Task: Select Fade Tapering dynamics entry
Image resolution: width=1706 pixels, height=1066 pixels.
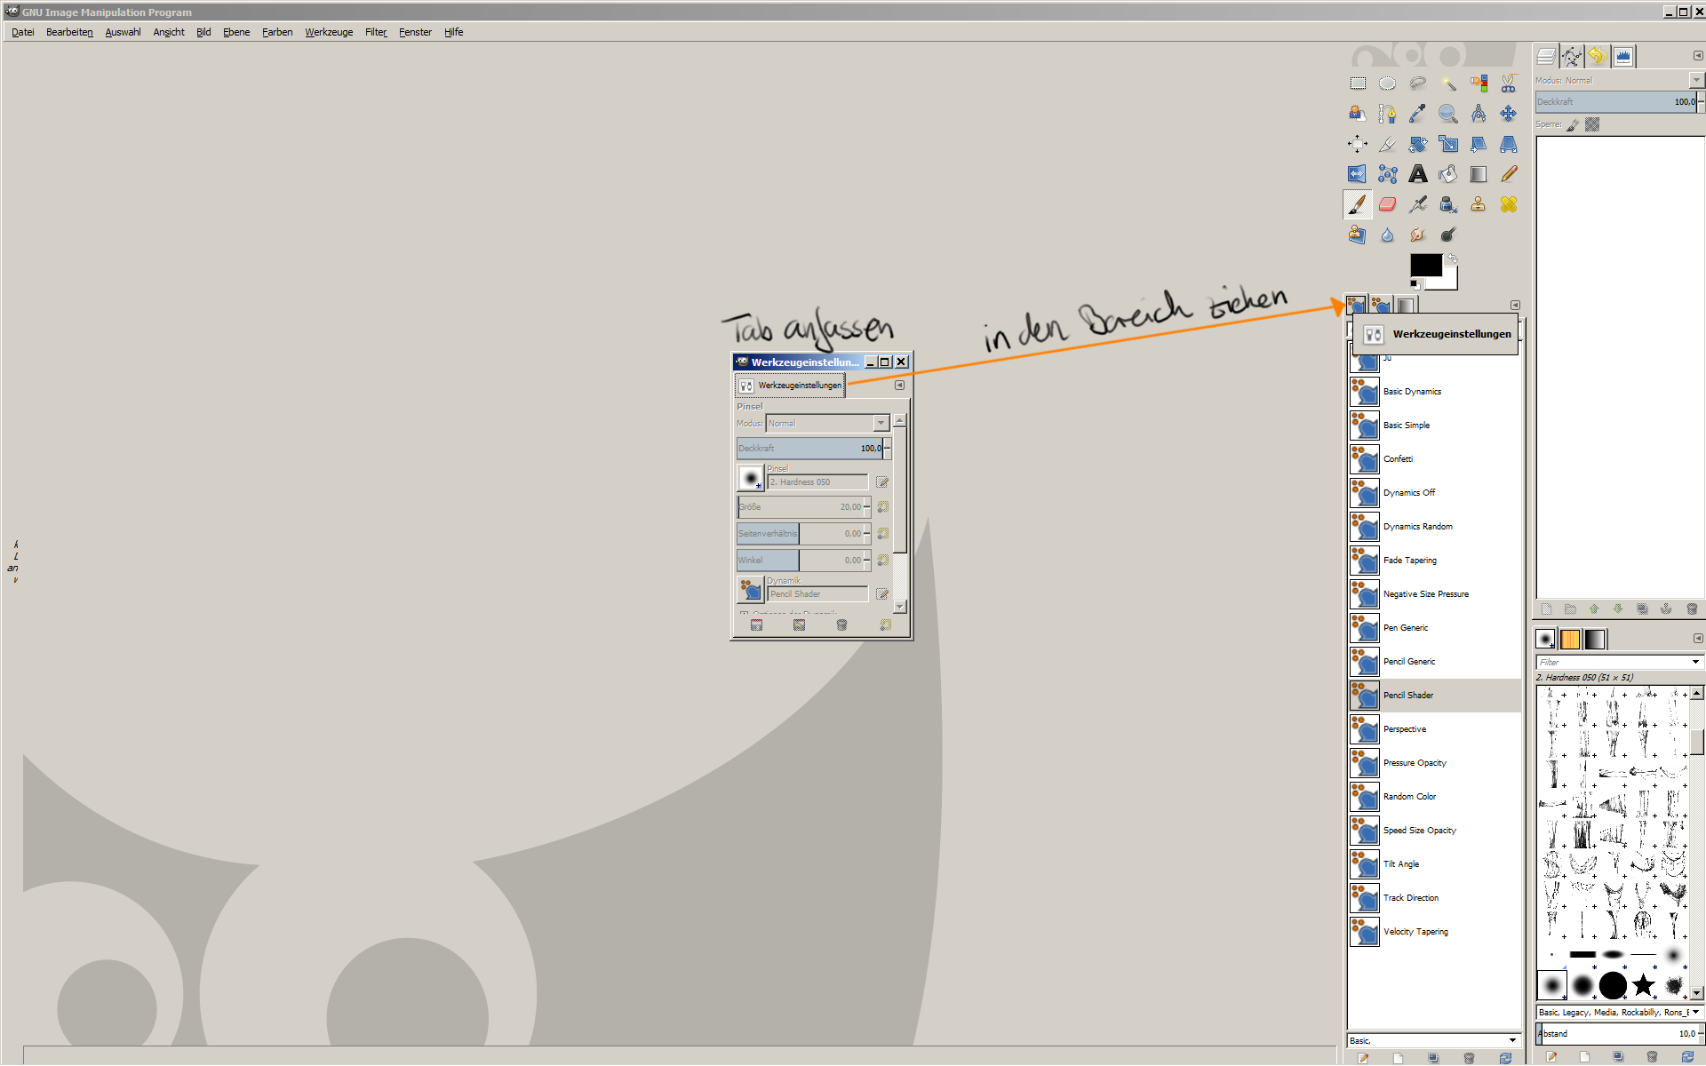Action: [x=1409, y=561]
